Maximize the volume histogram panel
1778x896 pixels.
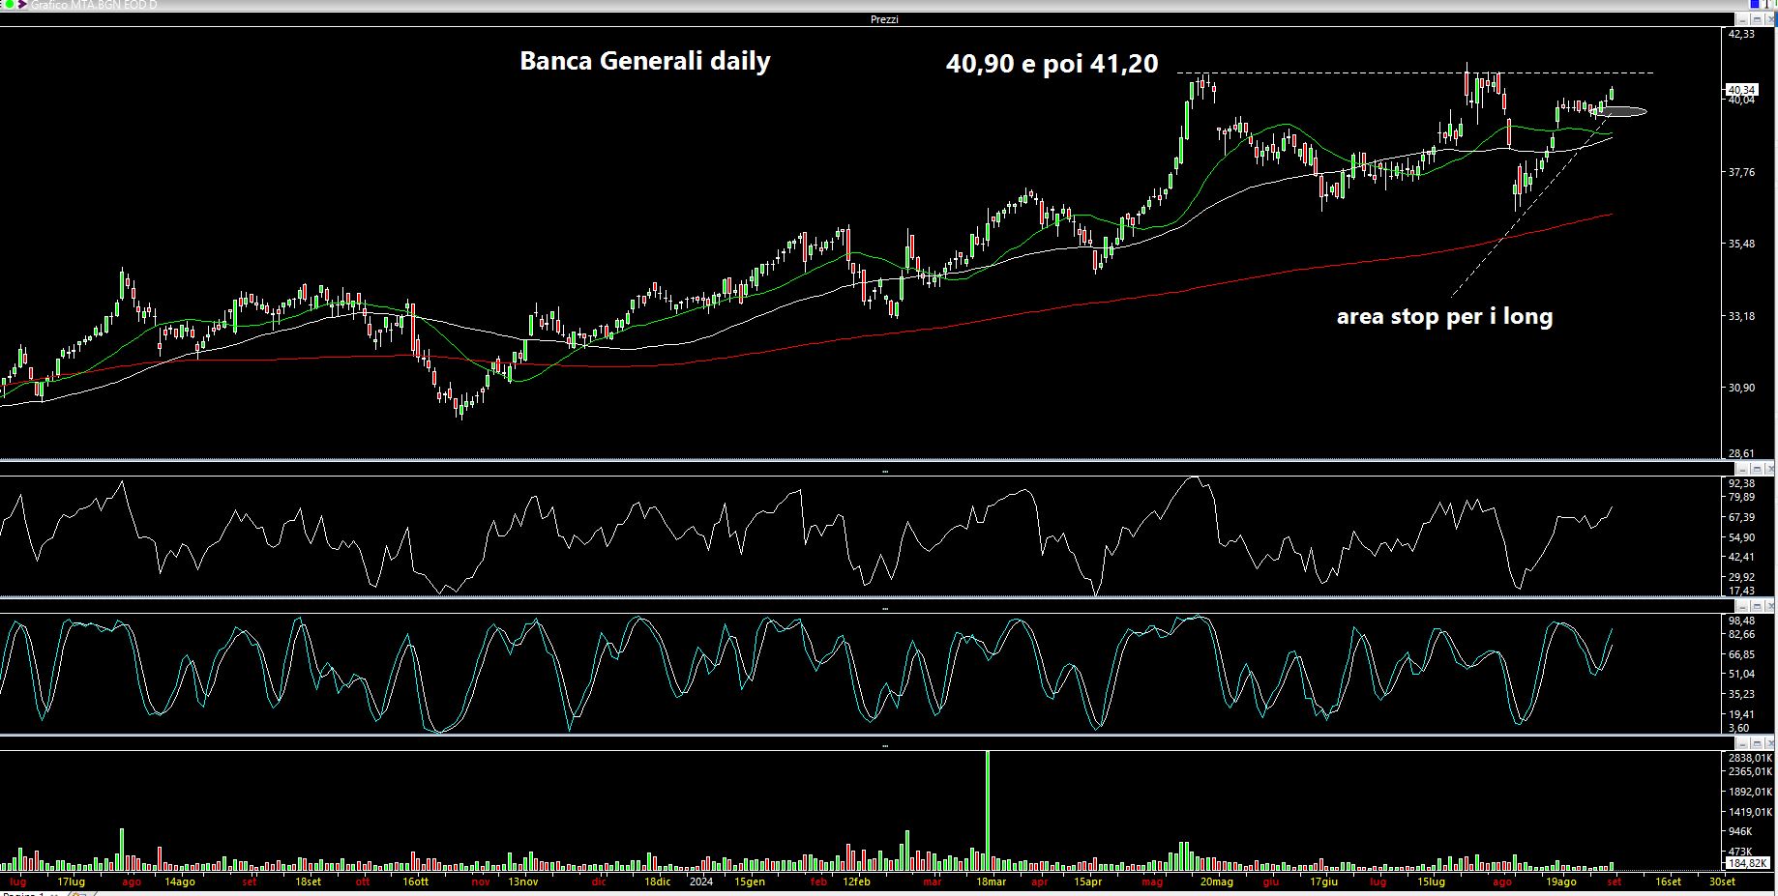[x=1757, y=743]
